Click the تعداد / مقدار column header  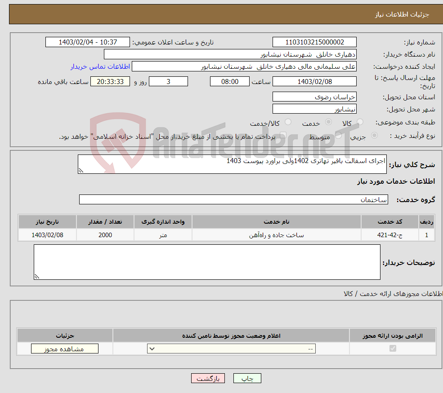click(x=105, y=222)
